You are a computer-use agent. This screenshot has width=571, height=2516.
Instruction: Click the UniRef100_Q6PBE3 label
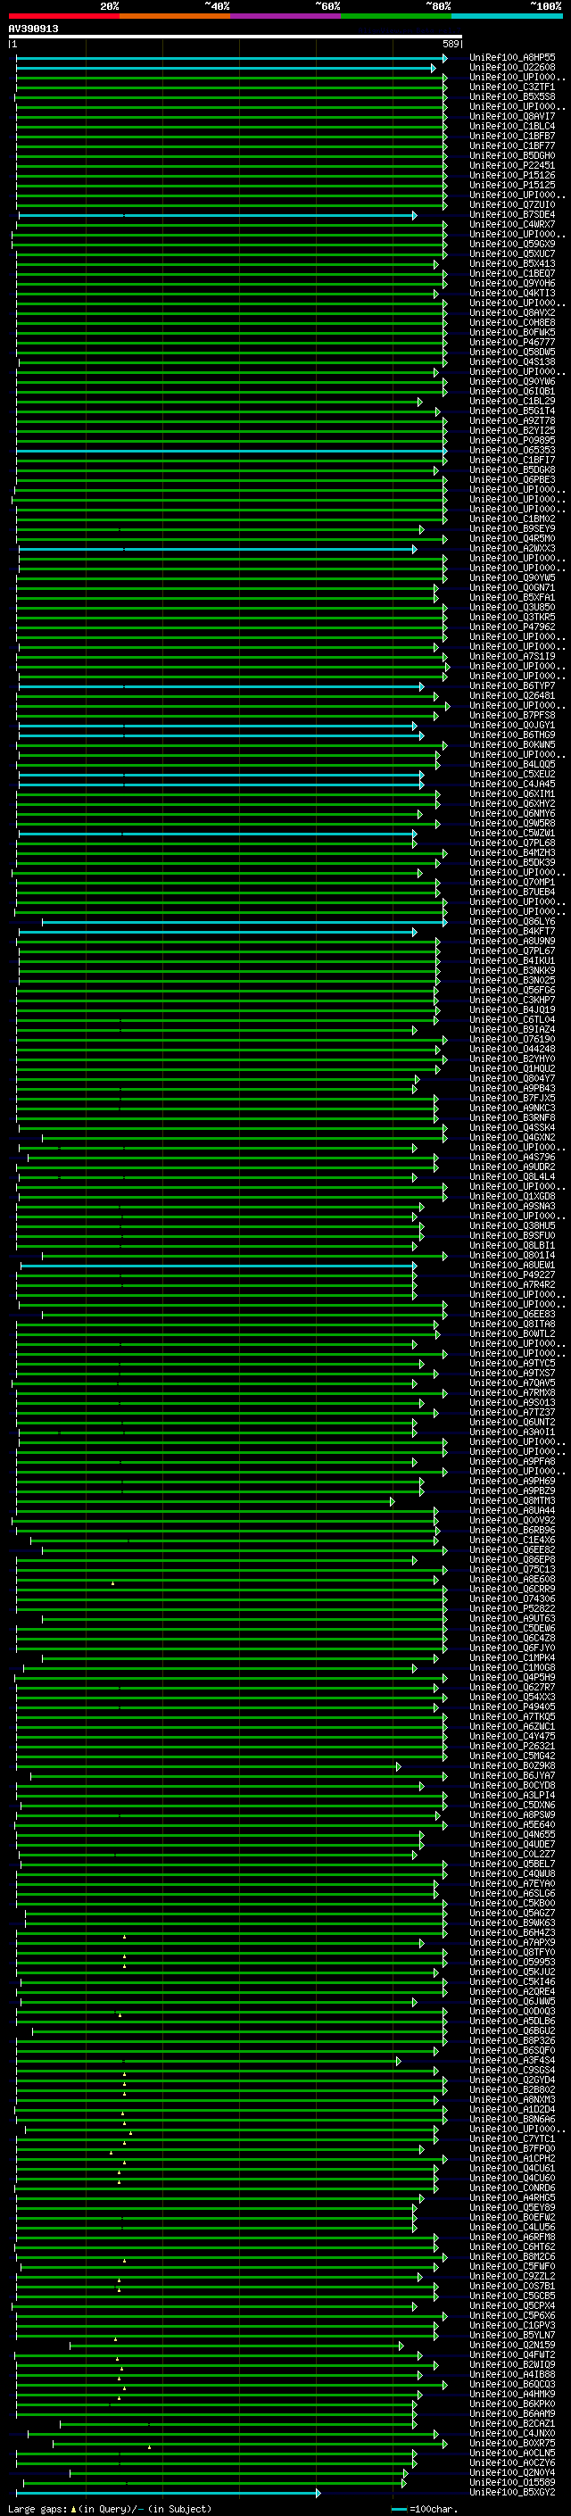tap(512, 479)
